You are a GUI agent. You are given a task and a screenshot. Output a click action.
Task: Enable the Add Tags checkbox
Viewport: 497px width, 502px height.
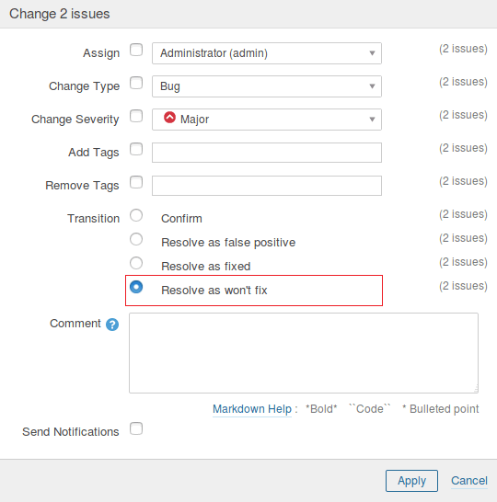pyautogui.click(x=136, y=149)
